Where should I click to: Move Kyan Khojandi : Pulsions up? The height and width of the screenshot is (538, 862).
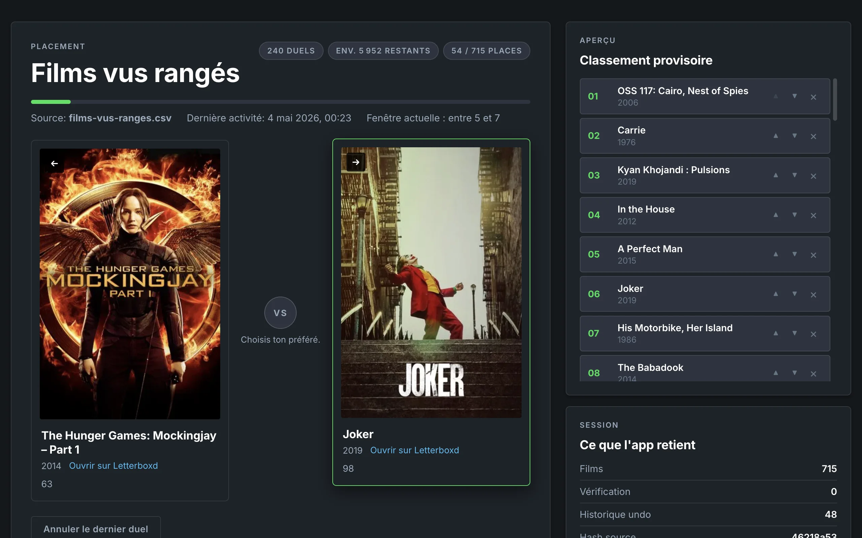tap(775, 176)
